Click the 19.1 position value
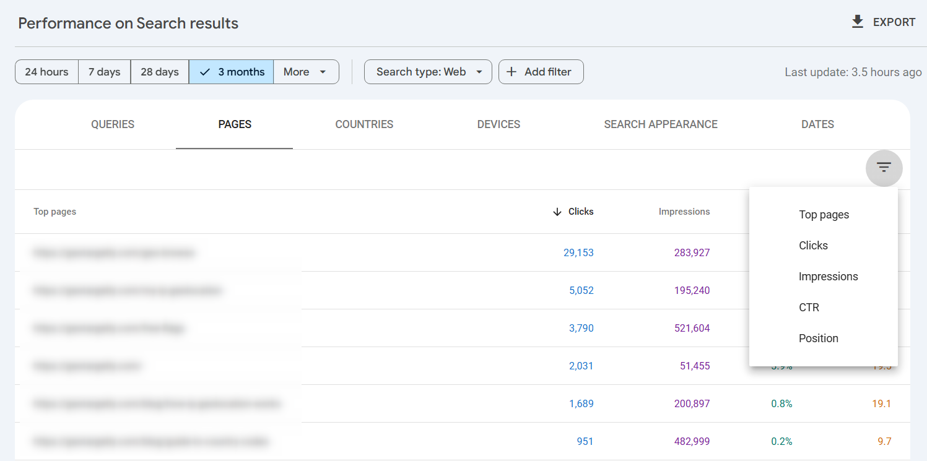 coord(881,403)
